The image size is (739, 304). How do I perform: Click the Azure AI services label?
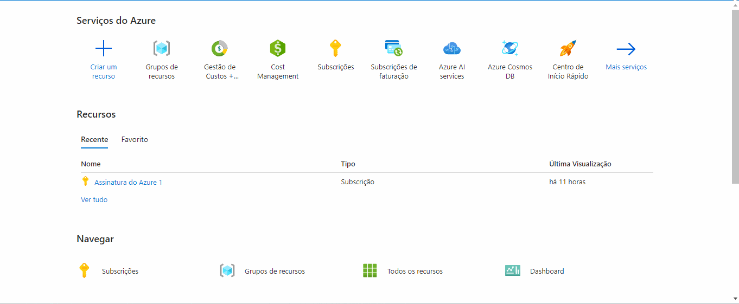pyautogui.click(x=452, y=72)
